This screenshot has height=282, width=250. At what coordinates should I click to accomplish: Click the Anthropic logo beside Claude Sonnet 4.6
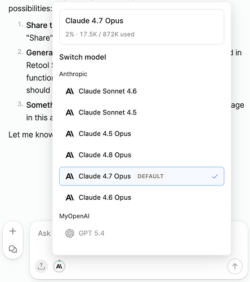(70, 91)
